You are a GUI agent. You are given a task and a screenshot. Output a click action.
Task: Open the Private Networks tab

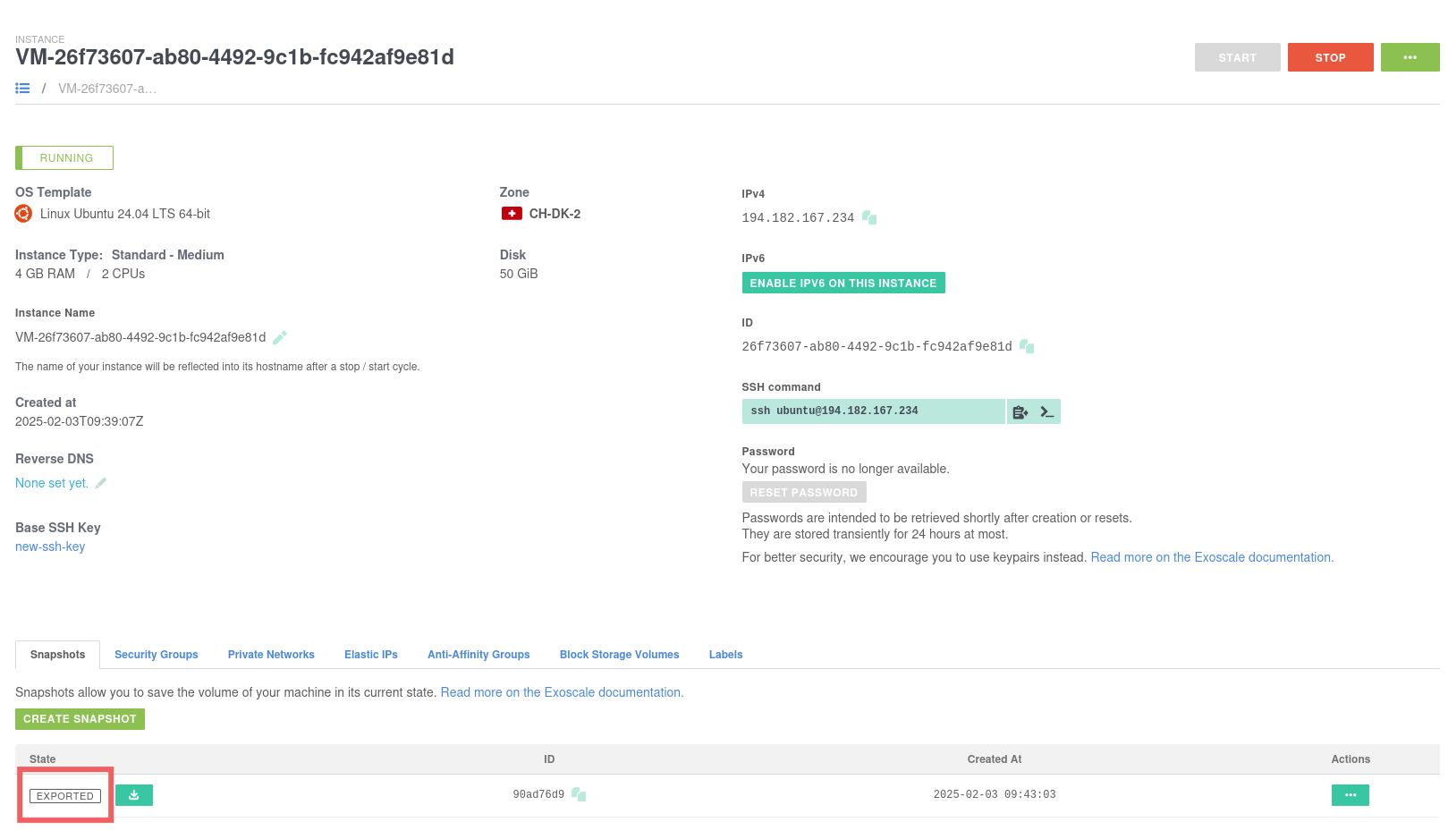click(271, 655)
